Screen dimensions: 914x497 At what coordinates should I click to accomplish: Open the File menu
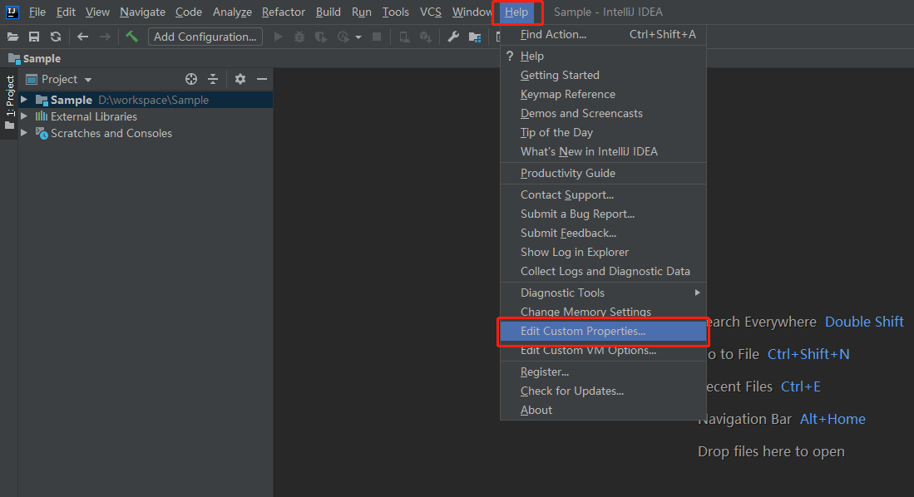point(37,12)
